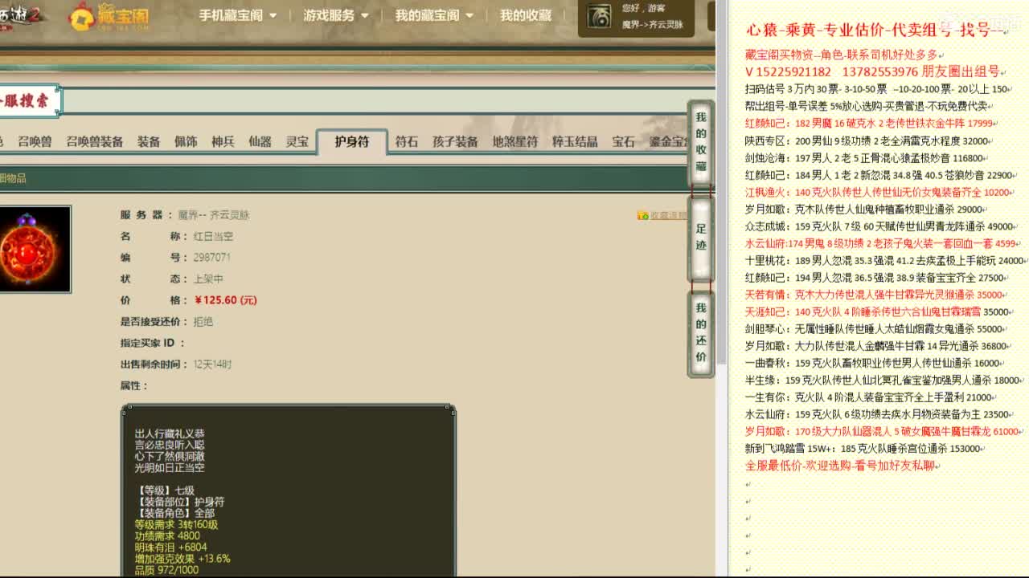Screen dimensions: 1029x578
Task: Open 我的收藏 in the top navigation
Action: (x=526, y=15)
